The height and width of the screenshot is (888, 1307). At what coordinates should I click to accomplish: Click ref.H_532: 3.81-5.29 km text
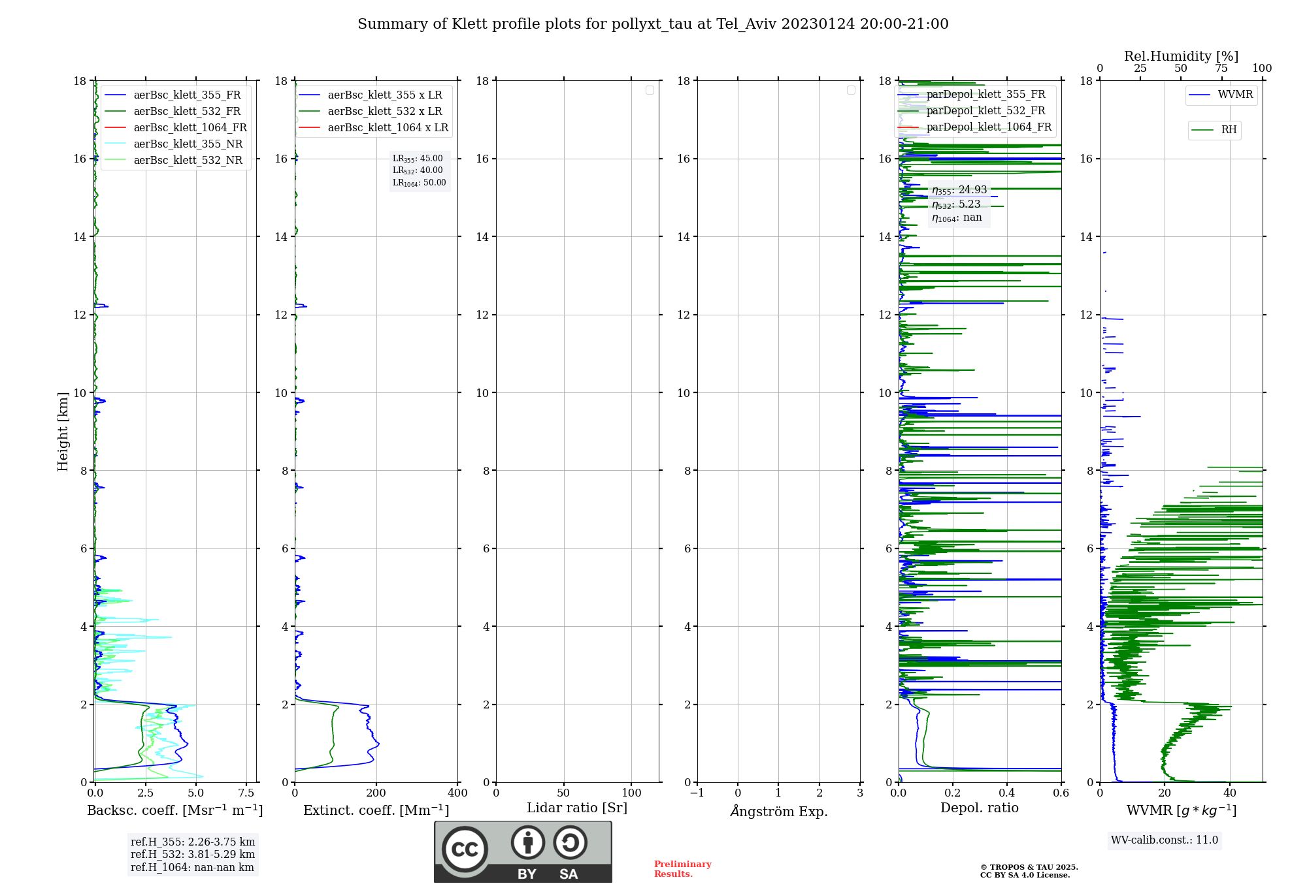click(x=193, y=855)
